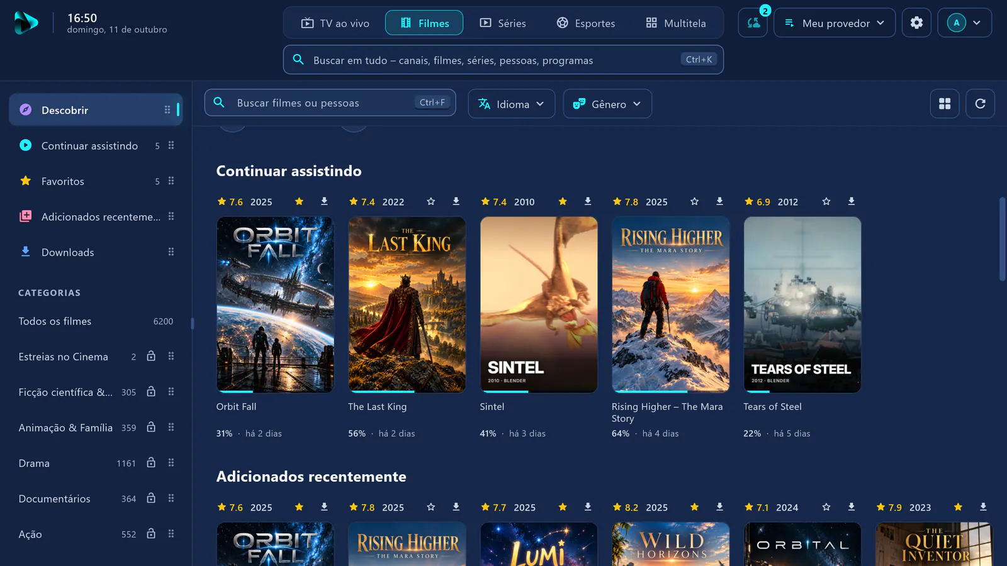The width and height of the screenshot is (1007, 566).
Task: Unfavorite Orbit Fall in Continuar assistindo
Action: point(299,201)
